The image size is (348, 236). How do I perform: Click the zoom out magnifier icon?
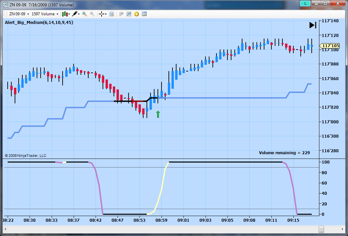pos(92,14)
